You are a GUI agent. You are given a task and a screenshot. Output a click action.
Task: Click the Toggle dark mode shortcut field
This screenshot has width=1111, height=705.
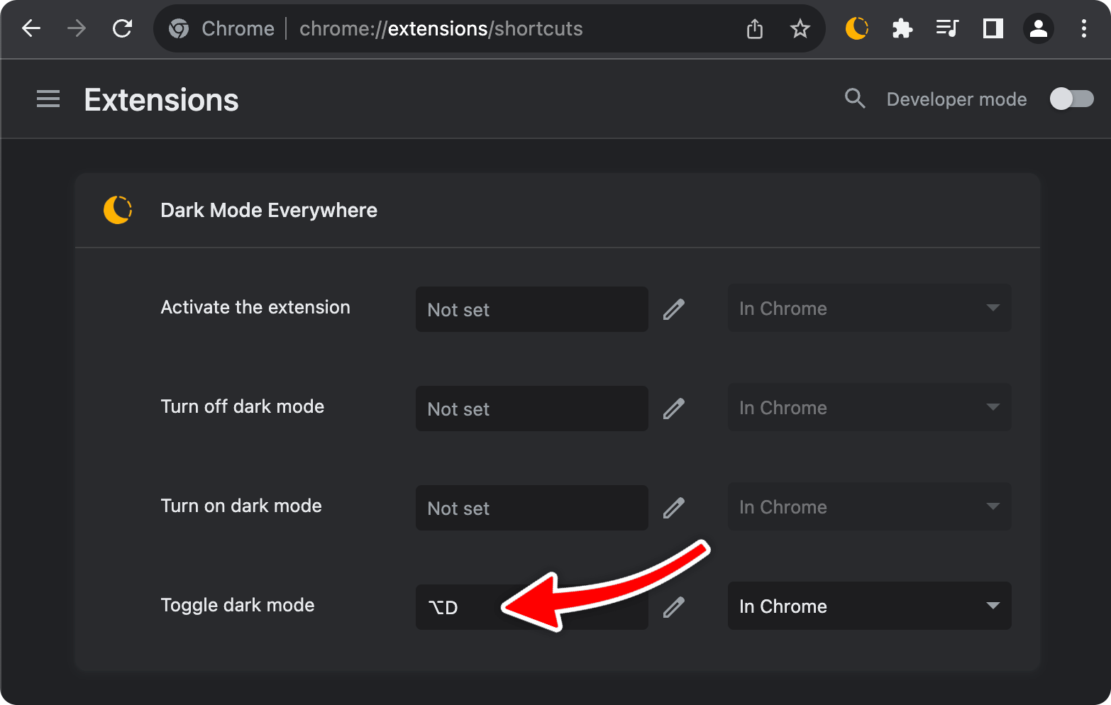tap(532, 607)
